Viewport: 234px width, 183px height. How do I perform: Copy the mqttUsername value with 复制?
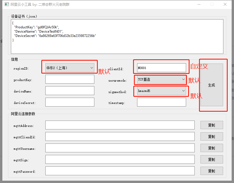pyautogui.click(x=212, y=148)
